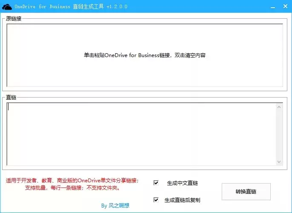Click the red 适用于开发者 usage note text
292x213 pixels.
(x=72, y=181)
